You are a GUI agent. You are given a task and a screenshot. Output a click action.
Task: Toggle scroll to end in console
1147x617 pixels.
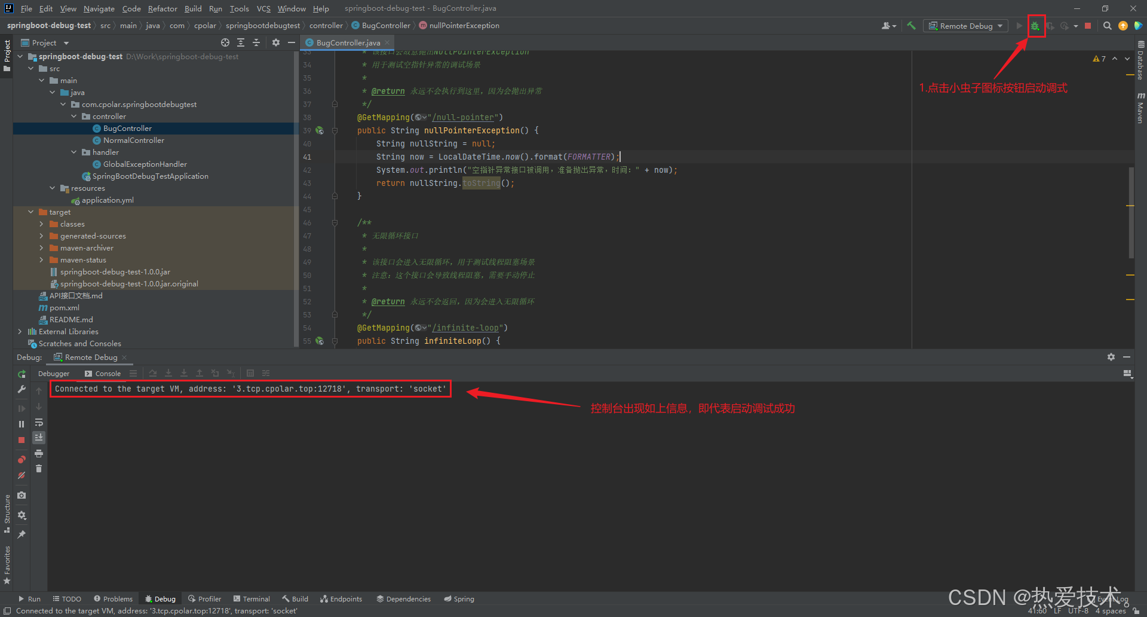[x=39, y=438]
